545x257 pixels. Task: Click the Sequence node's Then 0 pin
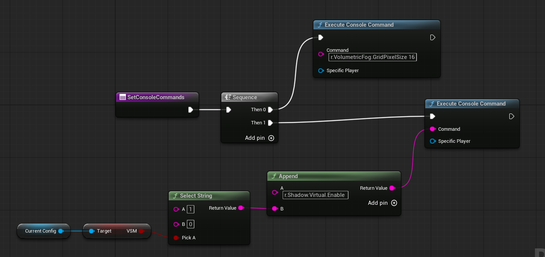(270, 110)
